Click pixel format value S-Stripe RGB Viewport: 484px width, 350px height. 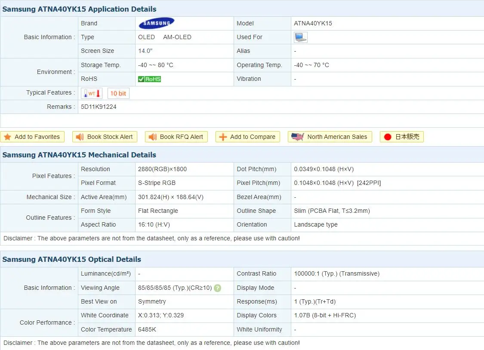click(x=157, y=183)
